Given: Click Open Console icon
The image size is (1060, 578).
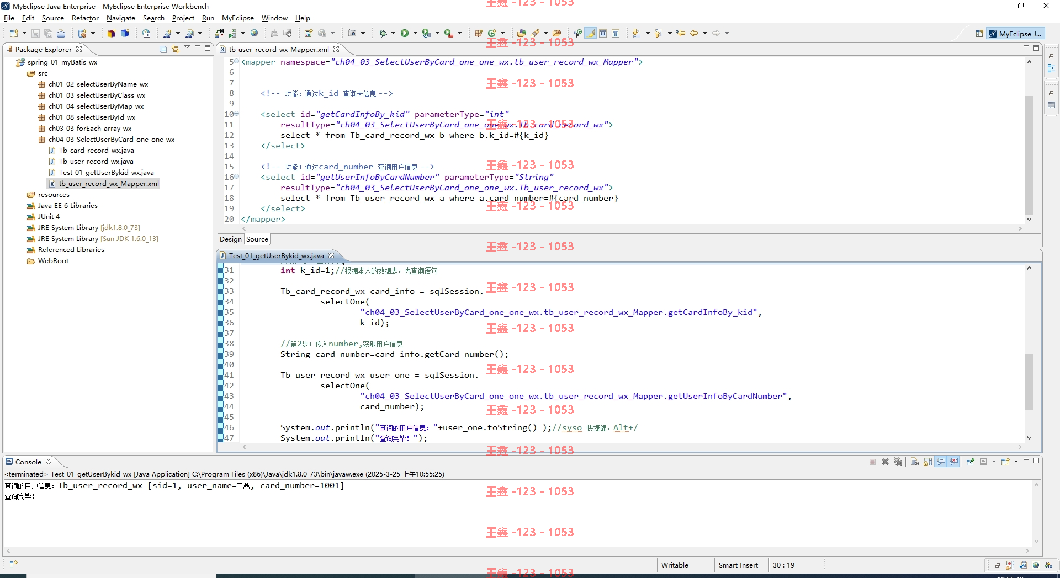Looking at the screenshot, I should [1005, 462].
